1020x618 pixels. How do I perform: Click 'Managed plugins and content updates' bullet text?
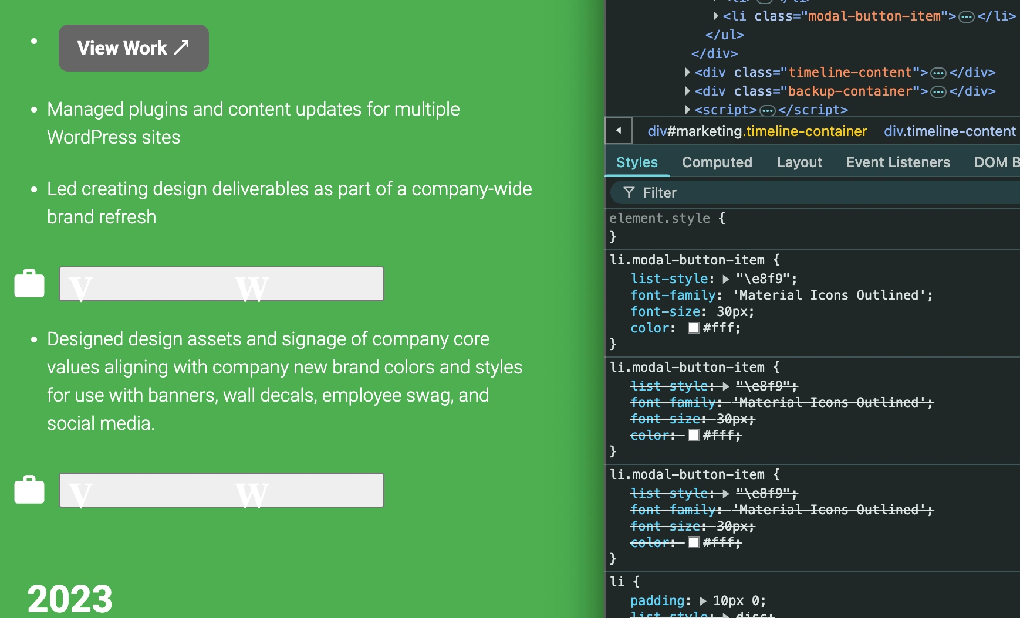(254, 123)
